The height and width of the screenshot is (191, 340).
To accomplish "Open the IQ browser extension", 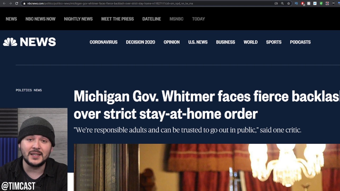I will coord(296,3).
